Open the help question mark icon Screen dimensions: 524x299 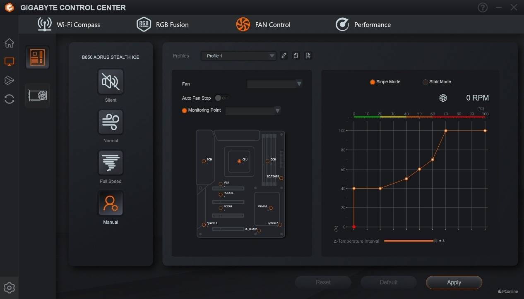pyautogui.click(x=483, y=7)
